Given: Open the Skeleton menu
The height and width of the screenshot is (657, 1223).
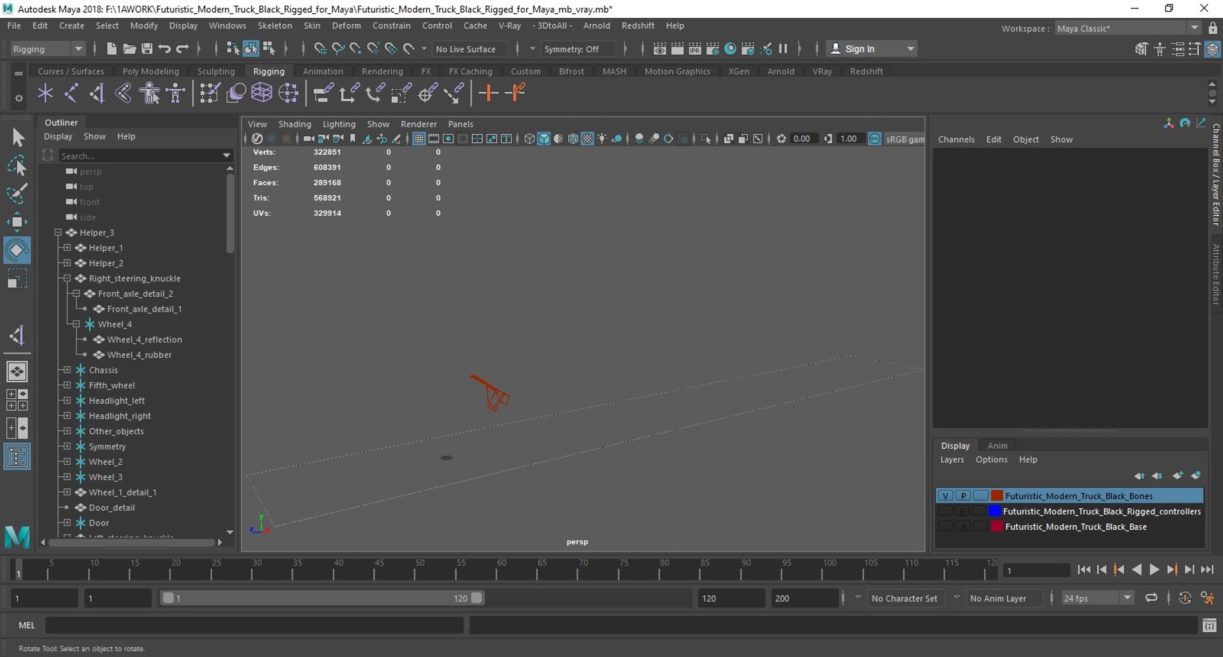Looking at the screenshot, I should click(x=275, y=25).
